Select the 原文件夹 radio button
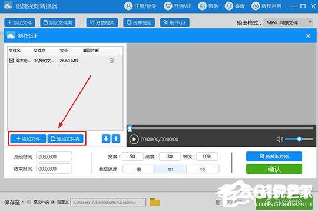318x212 pixels. click(29, 202)
